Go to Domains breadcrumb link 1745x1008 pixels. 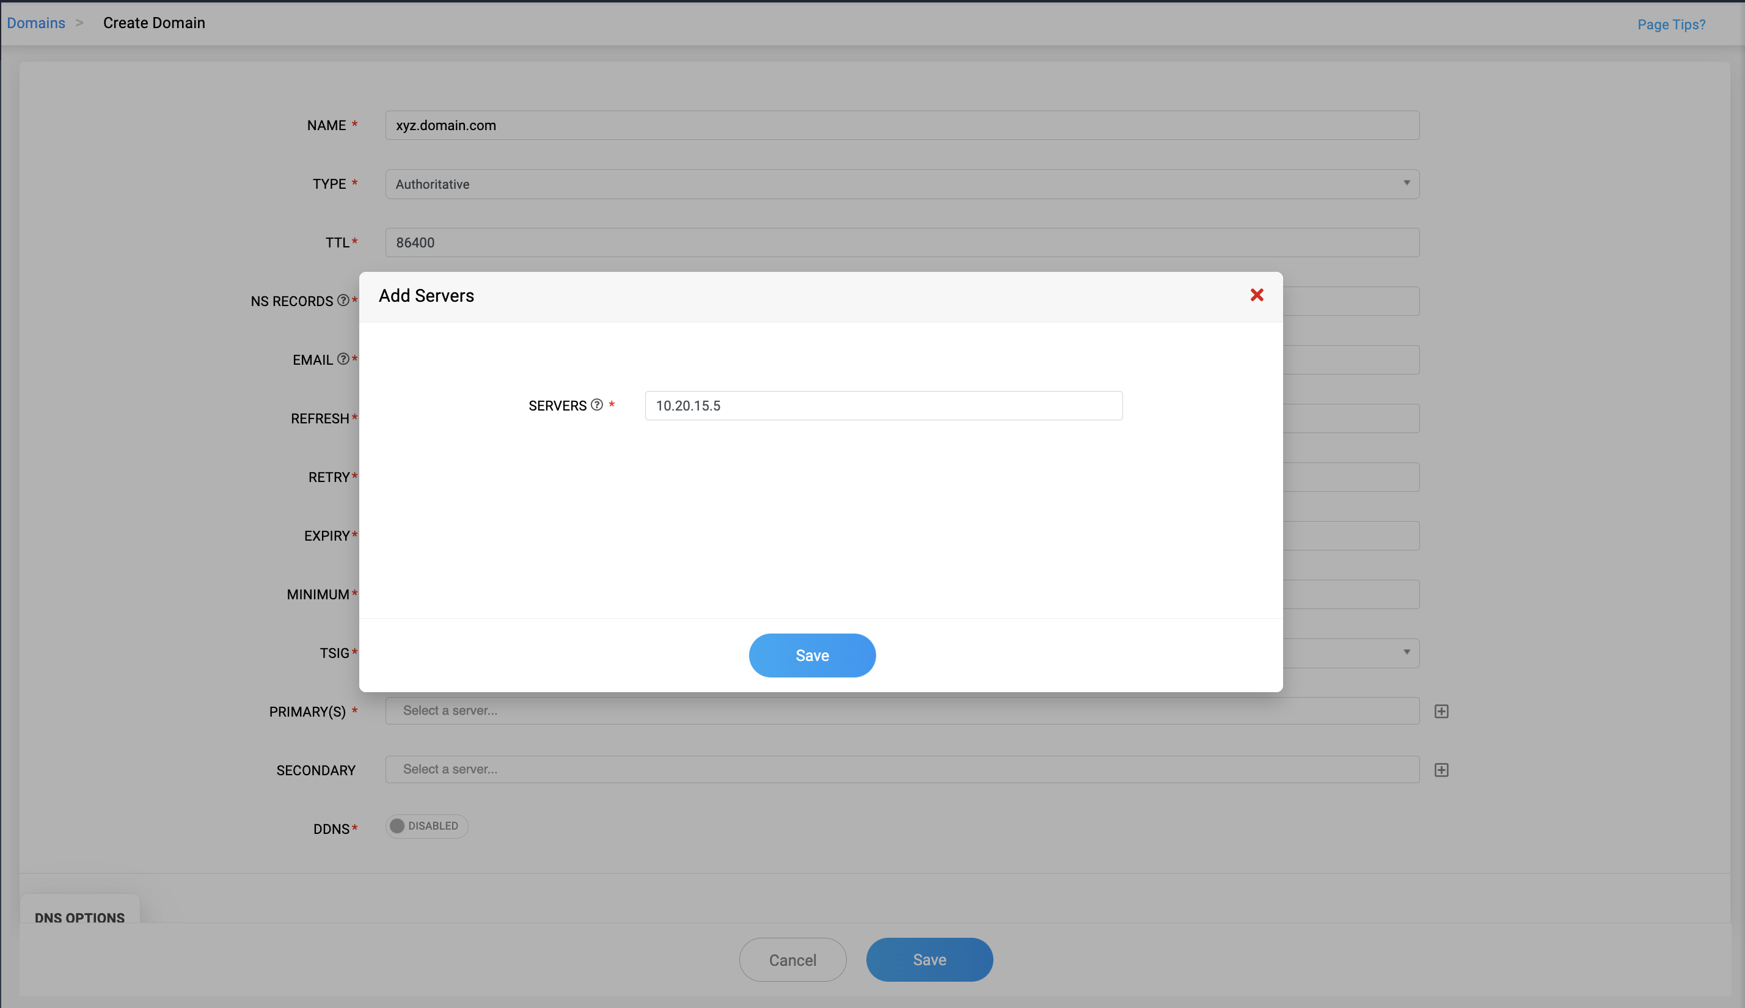[36, 23]
